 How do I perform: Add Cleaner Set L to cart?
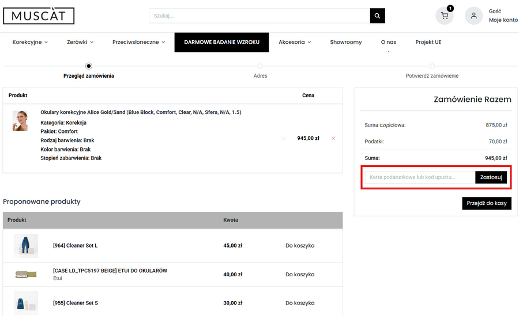coord(300,246)
